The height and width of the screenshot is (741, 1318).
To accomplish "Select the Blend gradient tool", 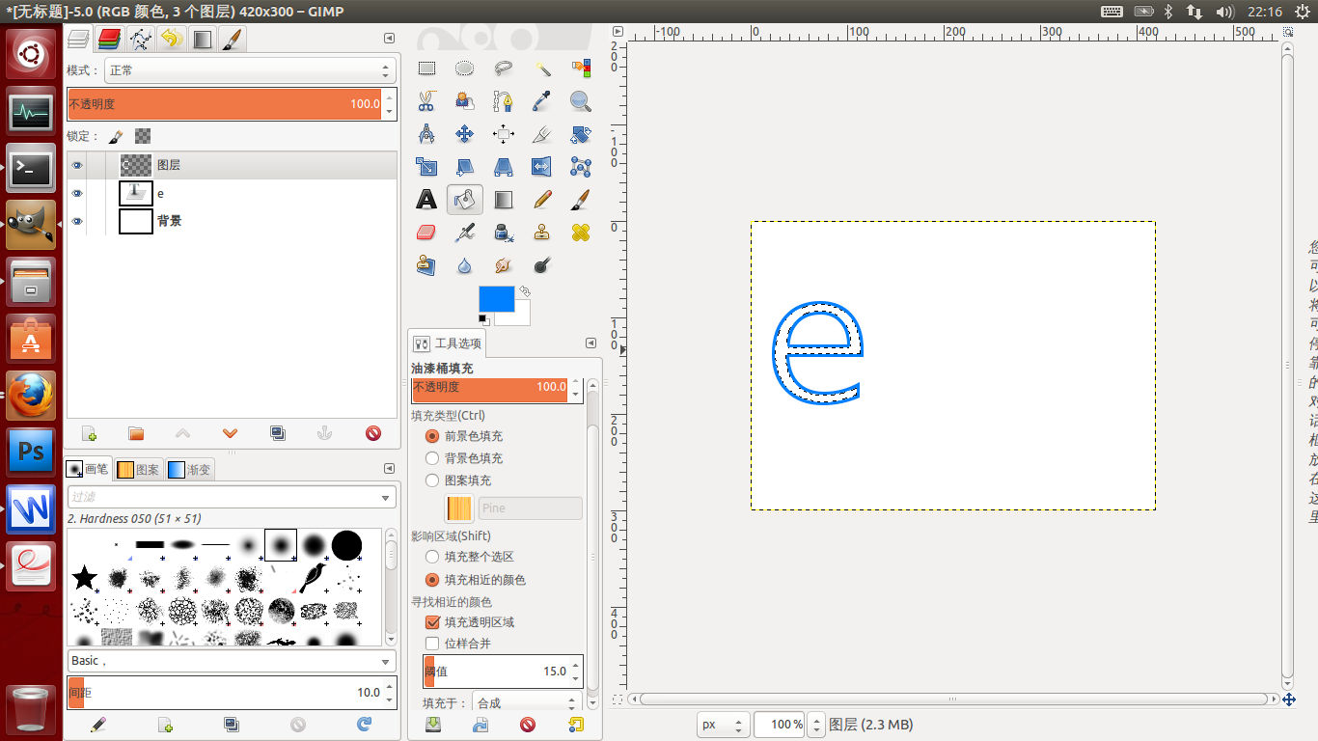I will click(503, 200).
